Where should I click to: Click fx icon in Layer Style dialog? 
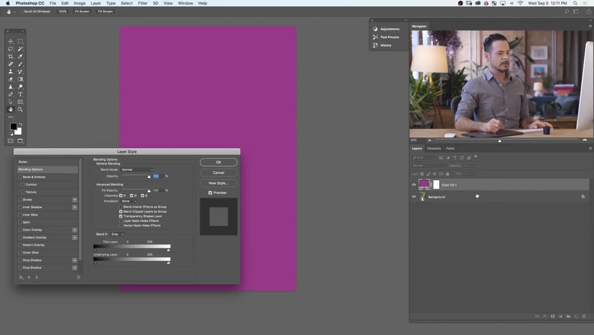coord(21,278)
